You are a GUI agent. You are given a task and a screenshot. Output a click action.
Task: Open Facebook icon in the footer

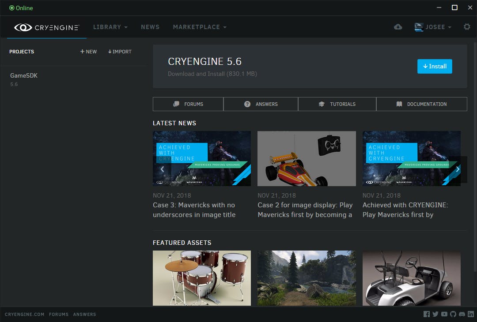point(427,314)
